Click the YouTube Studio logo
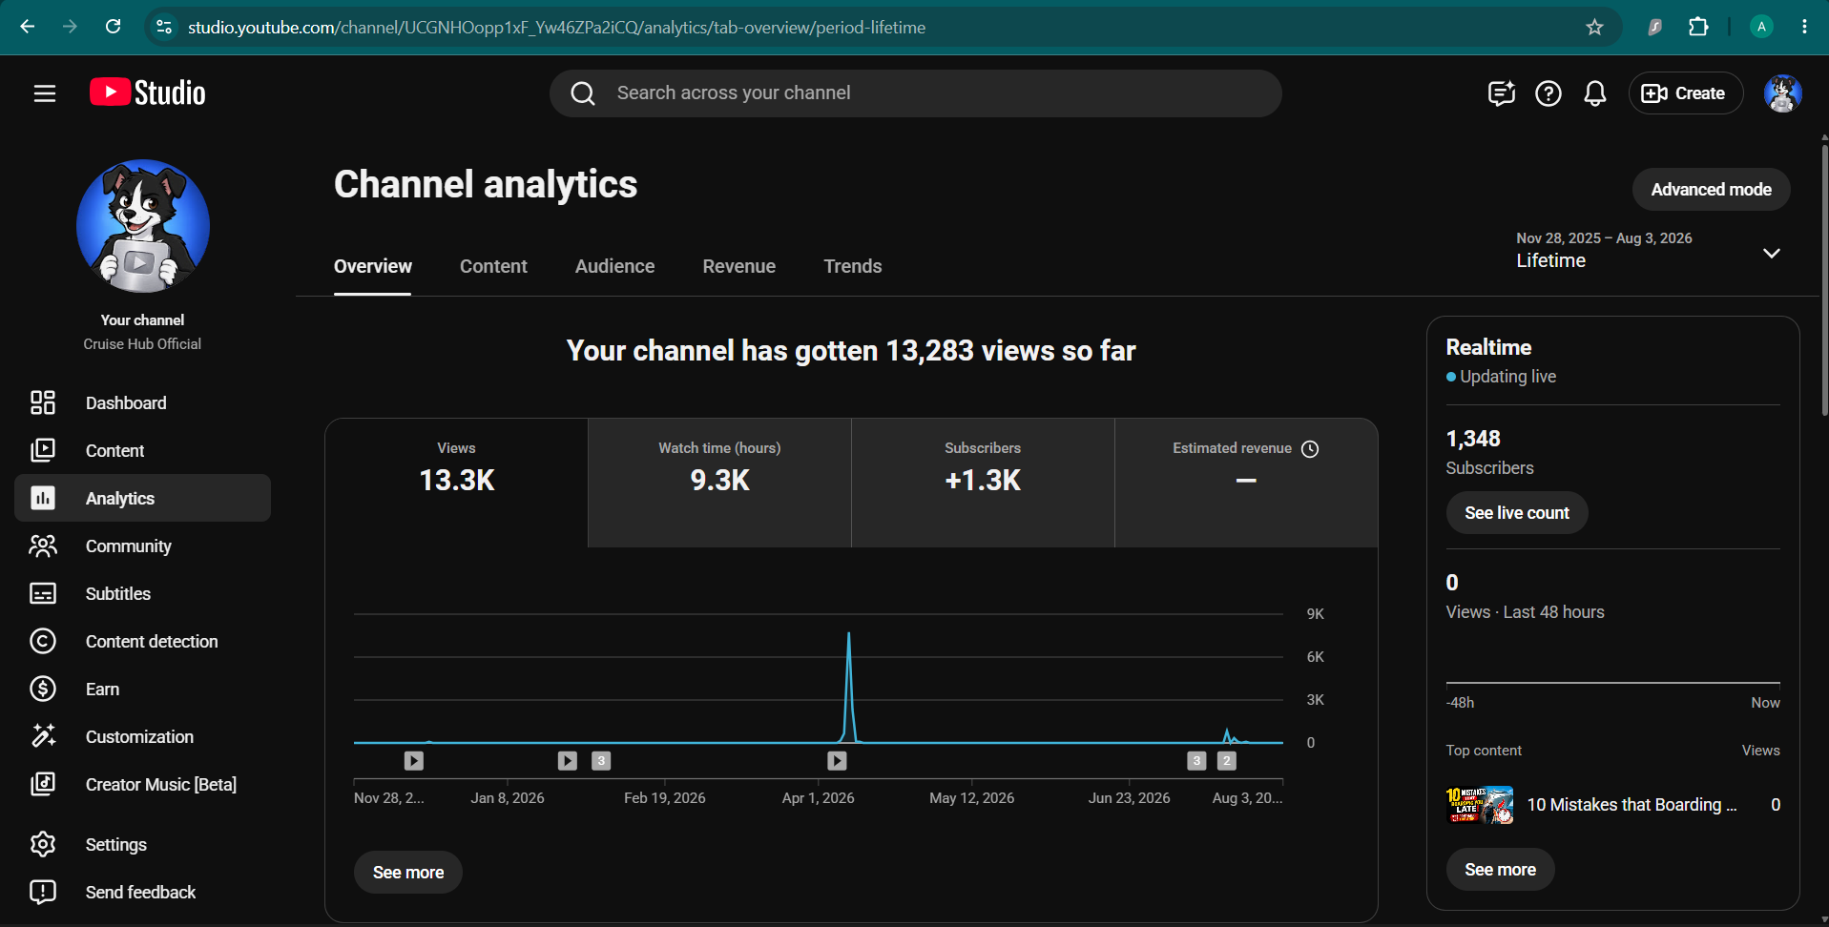1829x927 pixels. click(x=148, y=93)
